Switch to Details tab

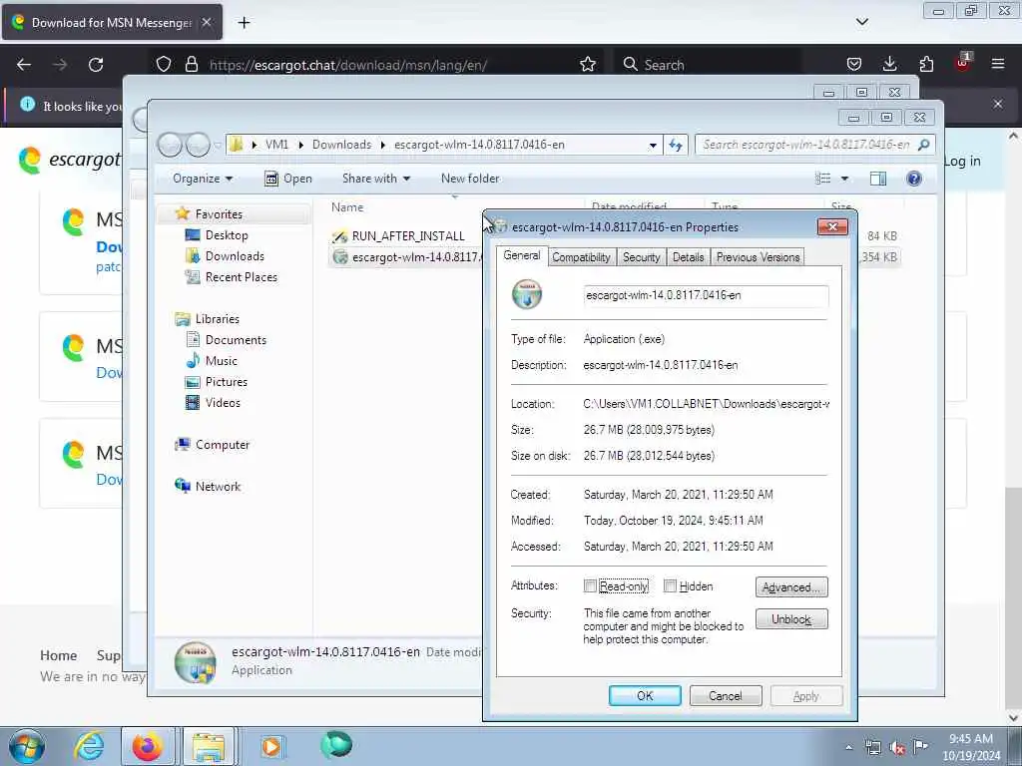(689, 257)
